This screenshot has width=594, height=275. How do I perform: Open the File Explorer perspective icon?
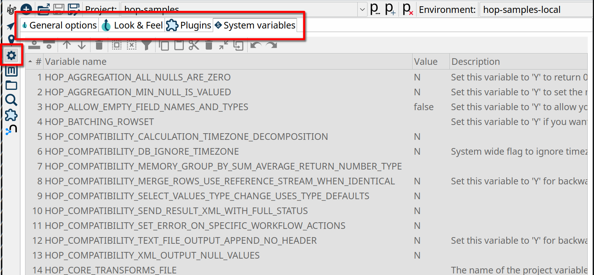tap(11, 86)
